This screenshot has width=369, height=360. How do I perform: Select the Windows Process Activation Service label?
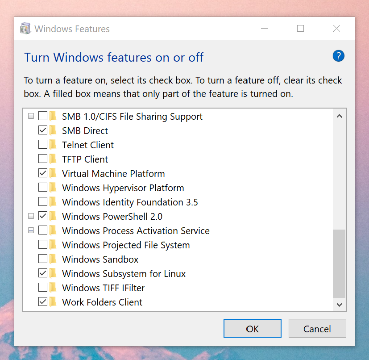click(136, 231)
